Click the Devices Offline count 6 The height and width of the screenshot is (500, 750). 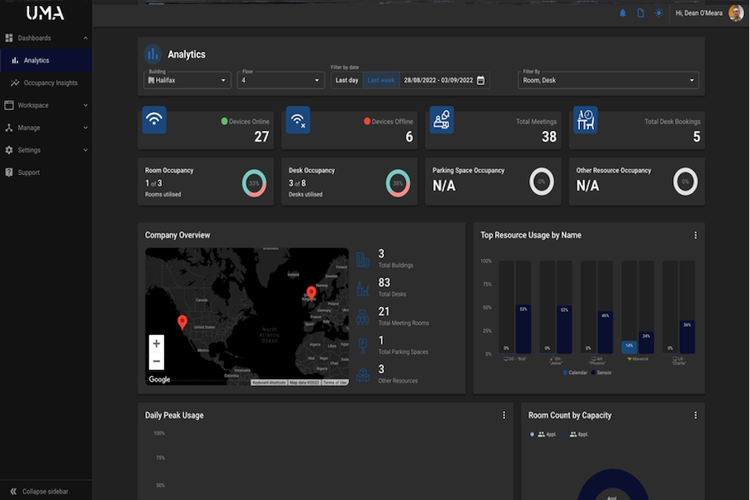click(409, 137)
